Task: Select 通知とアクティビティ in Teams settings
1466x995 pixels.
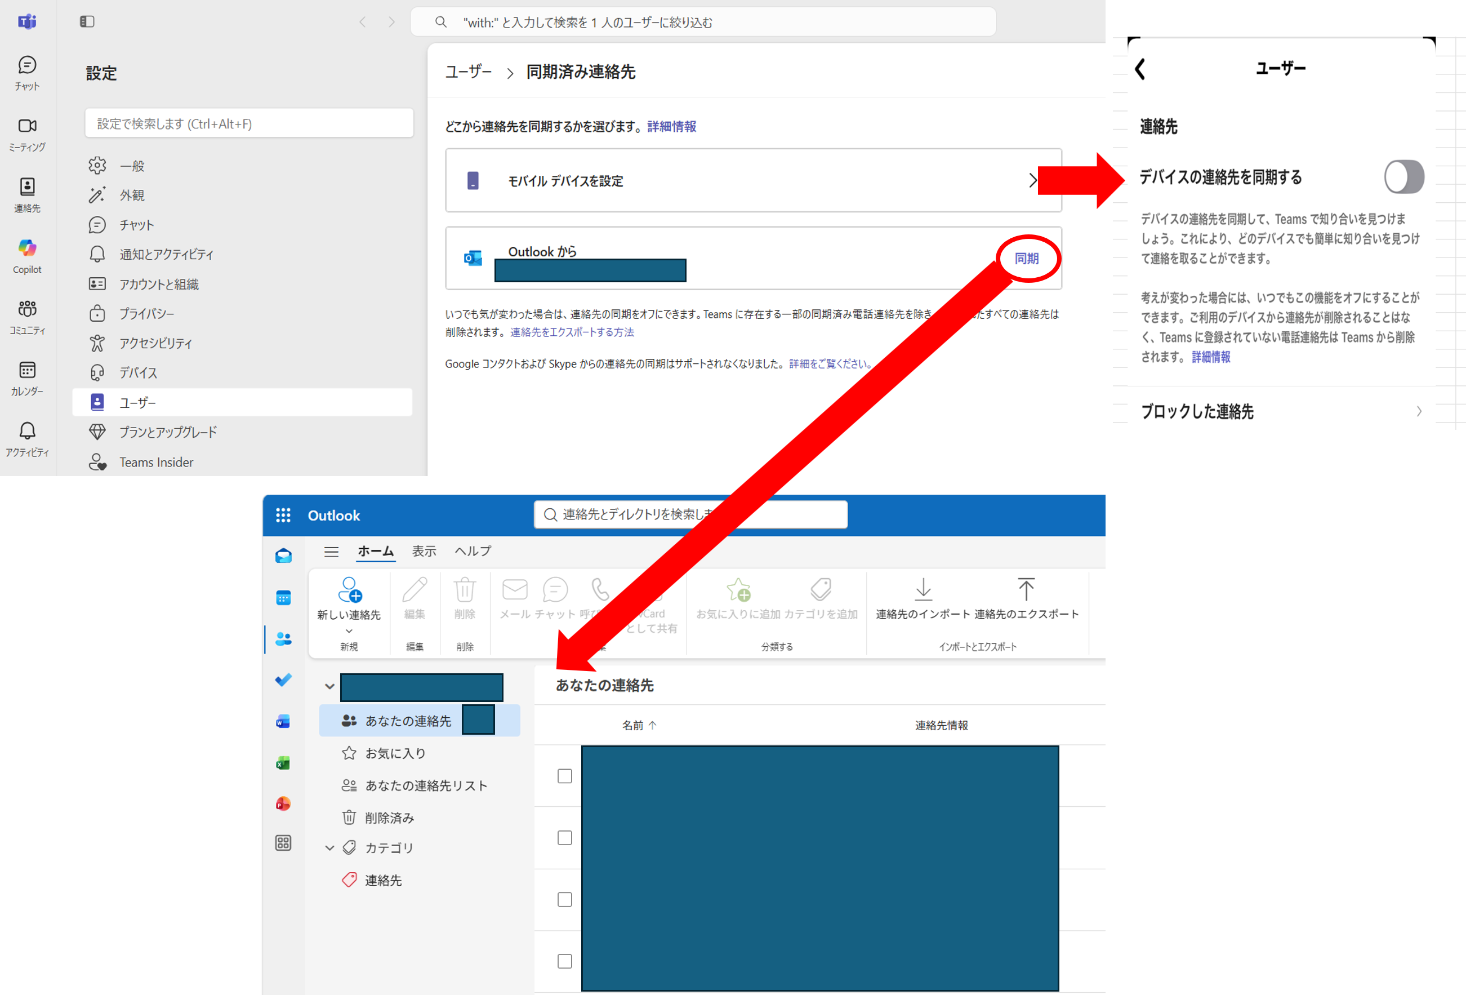Action: click(242, 254)
